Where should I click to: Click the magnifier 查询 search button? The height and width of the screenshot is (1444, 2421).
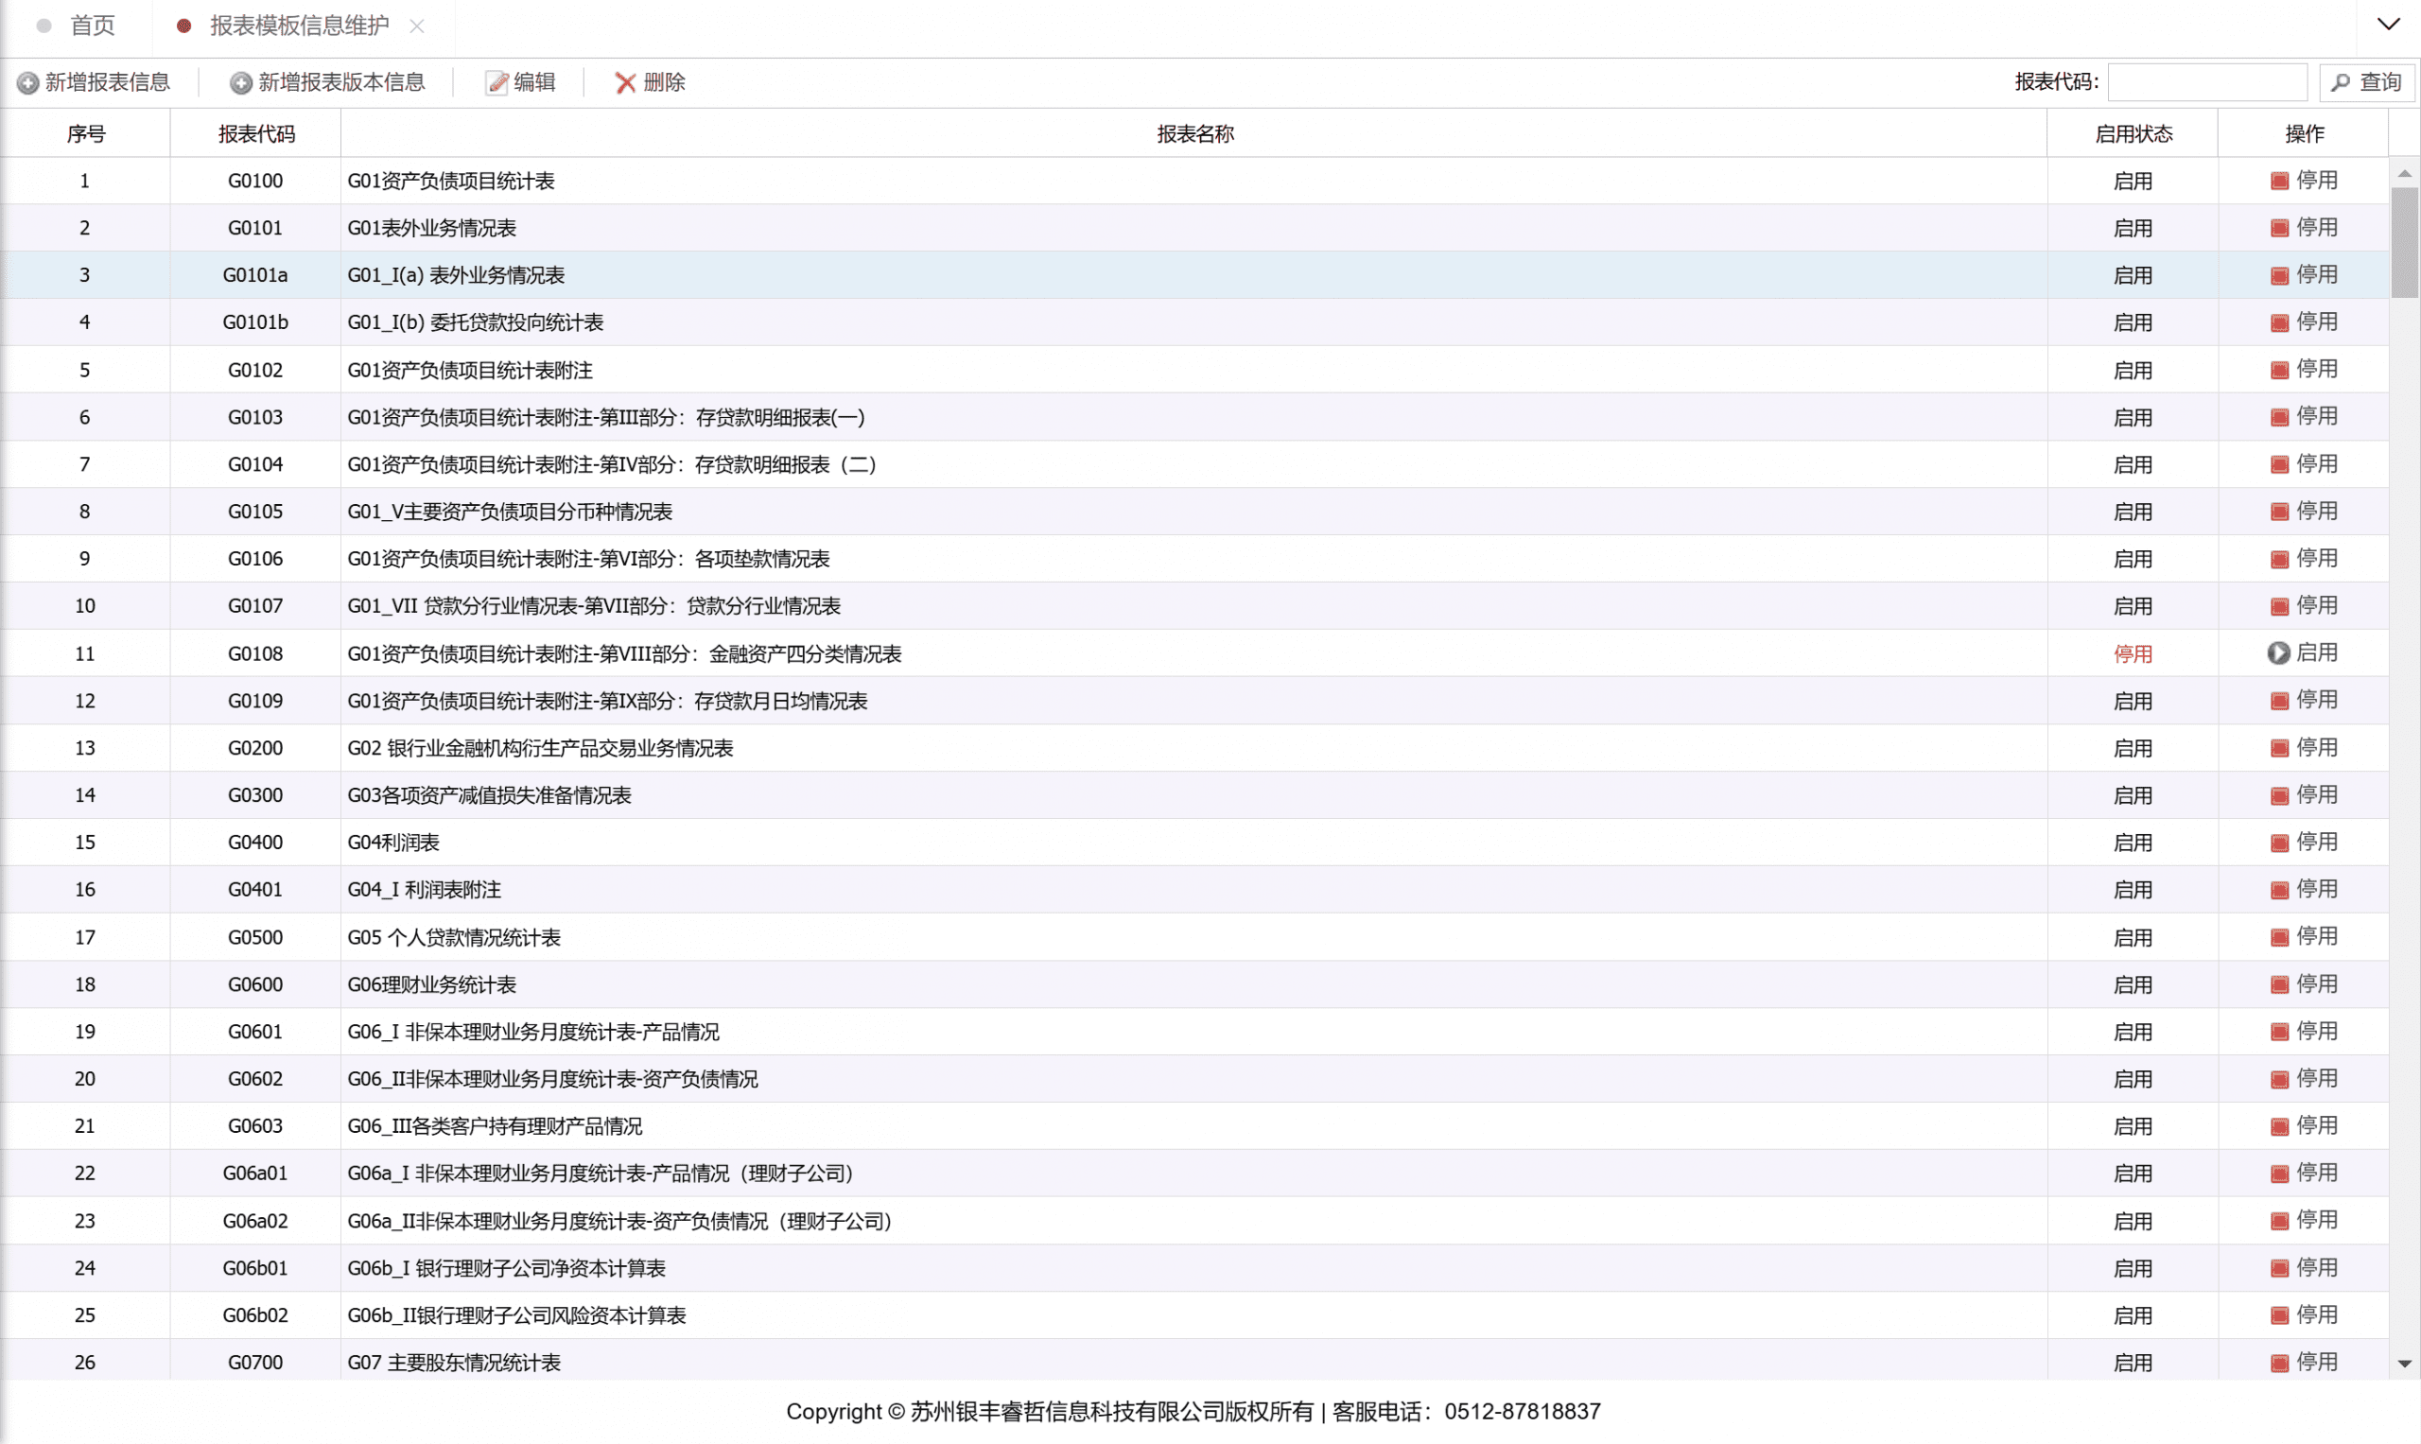pos(2366,82)
